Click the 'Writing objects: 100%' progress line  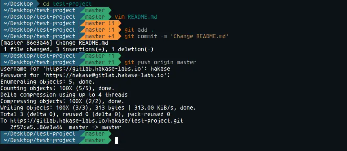pos(98,108)
